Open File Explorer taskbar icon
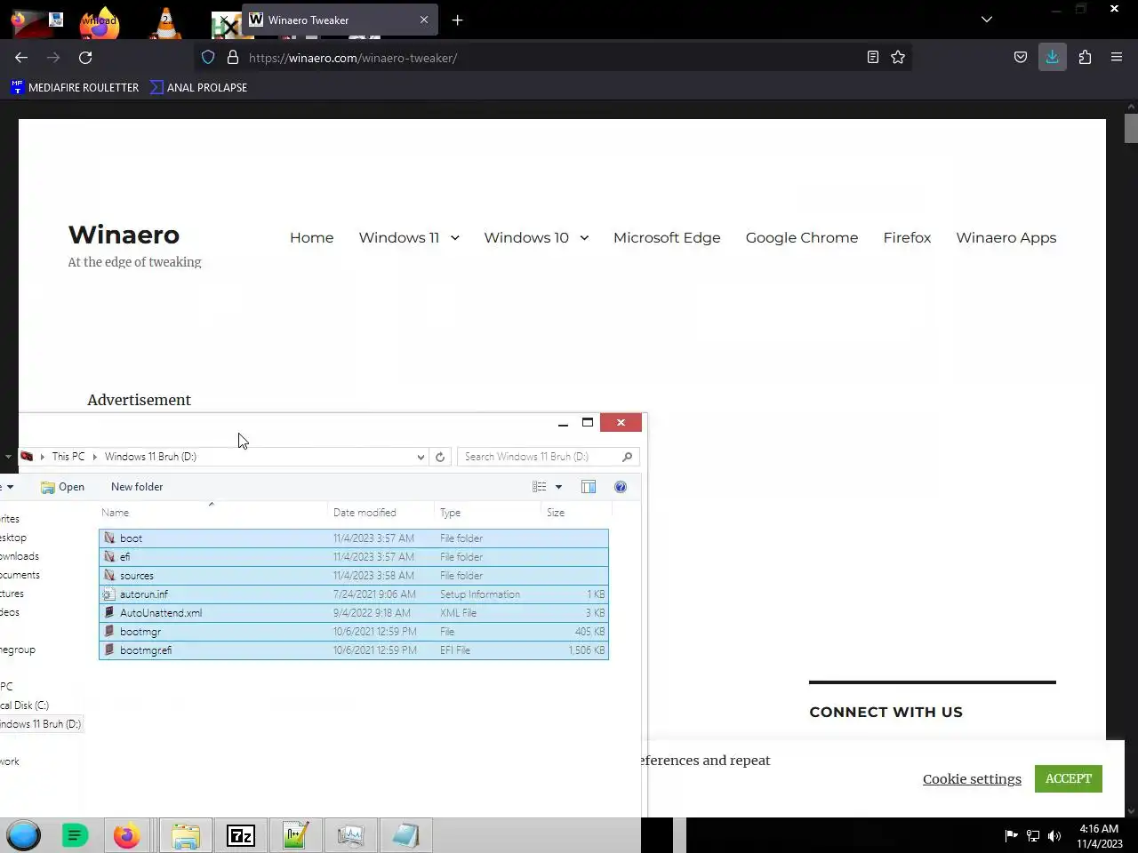Screen dimensions: 1138x853 186,835
